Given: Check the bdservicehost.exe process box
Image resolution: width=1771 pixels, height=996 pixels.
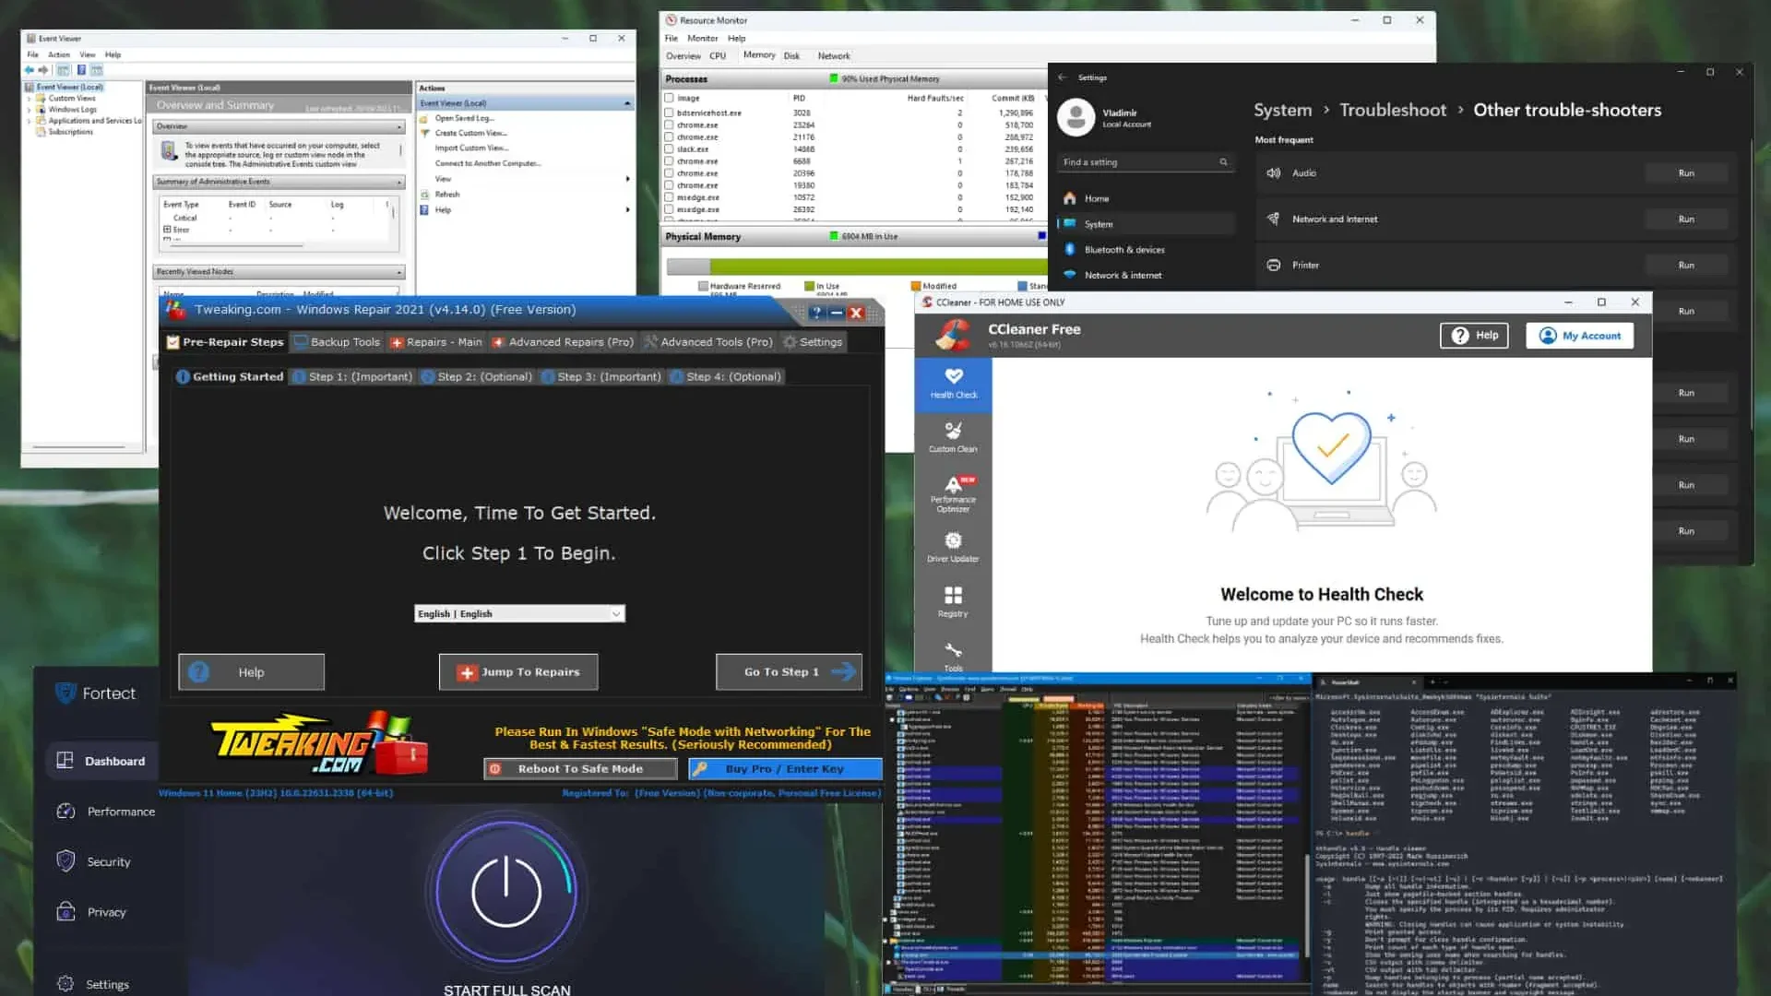Looking at the screenshot, I should click(x=670, y=113).
